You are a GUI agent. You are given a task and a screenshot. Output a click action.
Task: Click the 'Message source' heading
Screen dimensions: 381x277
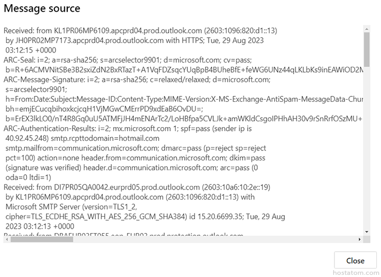pyautogui.click(x=42, y=8)
